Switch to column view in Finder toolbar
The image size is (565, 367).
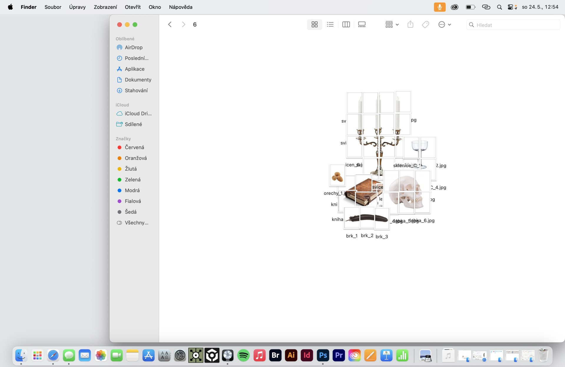[346, 24]
